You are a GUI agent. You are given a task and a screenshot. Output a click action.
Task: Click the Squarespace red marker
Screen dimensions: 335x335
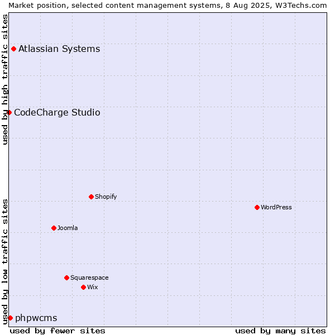point(66,277)
